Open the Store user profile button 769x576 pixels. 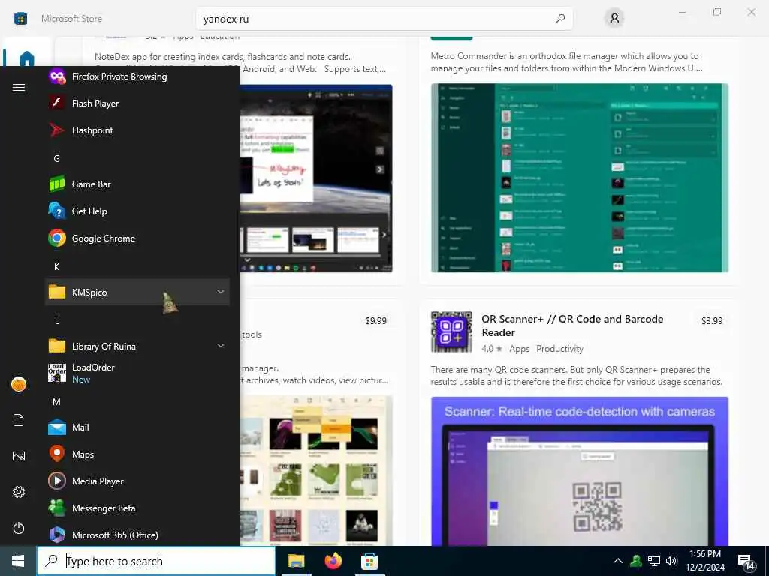tap(614, 19)
